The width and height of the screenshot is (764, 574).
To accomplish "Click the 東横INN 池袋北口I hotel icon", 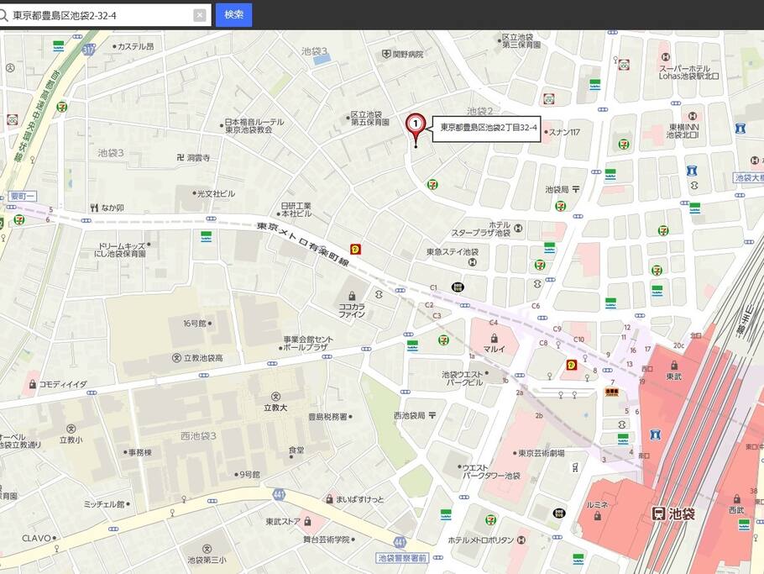I will (x=693, y=116).
